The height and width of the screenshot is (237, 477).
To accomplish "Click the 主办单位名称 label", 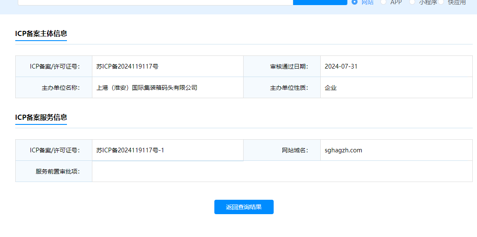I will [61, 88].
